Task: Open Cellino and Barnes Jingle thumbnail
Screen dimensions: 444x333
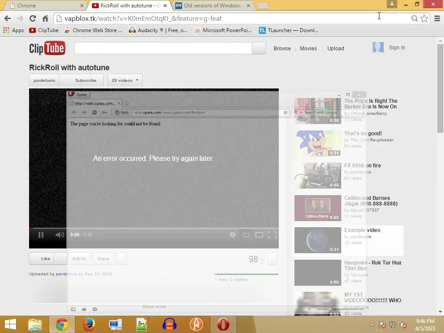Action: pos(318,208)
